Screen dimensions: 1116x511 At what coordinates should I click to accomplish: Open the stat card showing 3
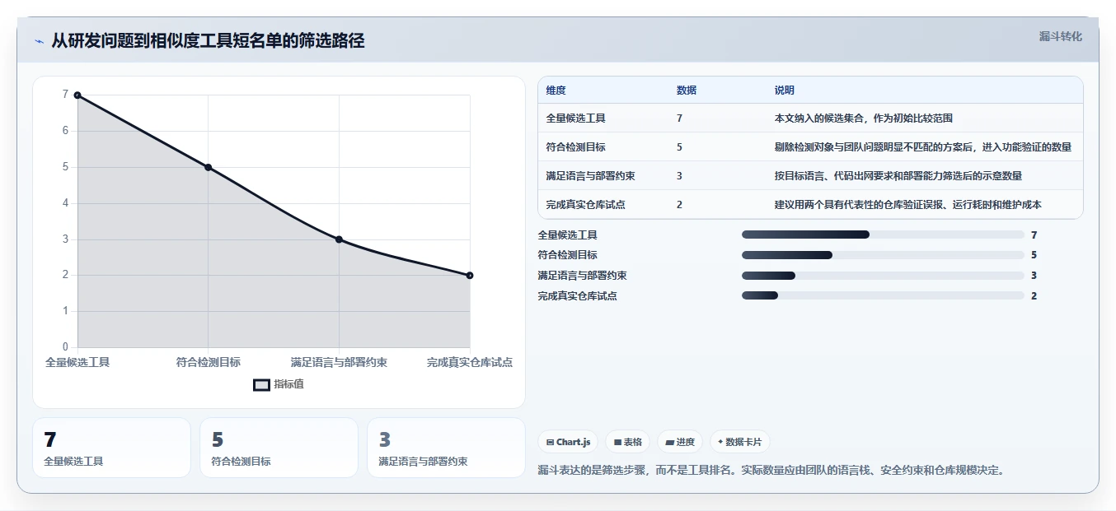click(x=446, y=448)
